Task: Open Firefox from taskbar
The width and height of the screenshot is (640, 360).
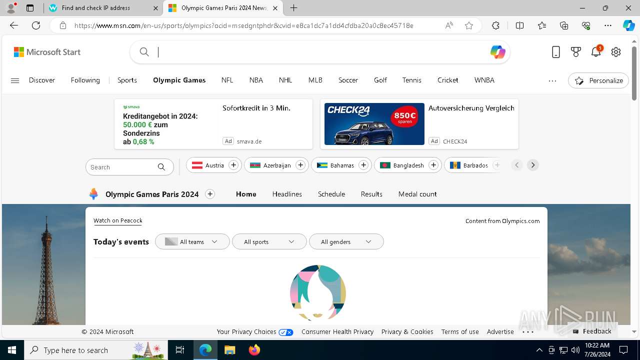Action: [254, 350]
